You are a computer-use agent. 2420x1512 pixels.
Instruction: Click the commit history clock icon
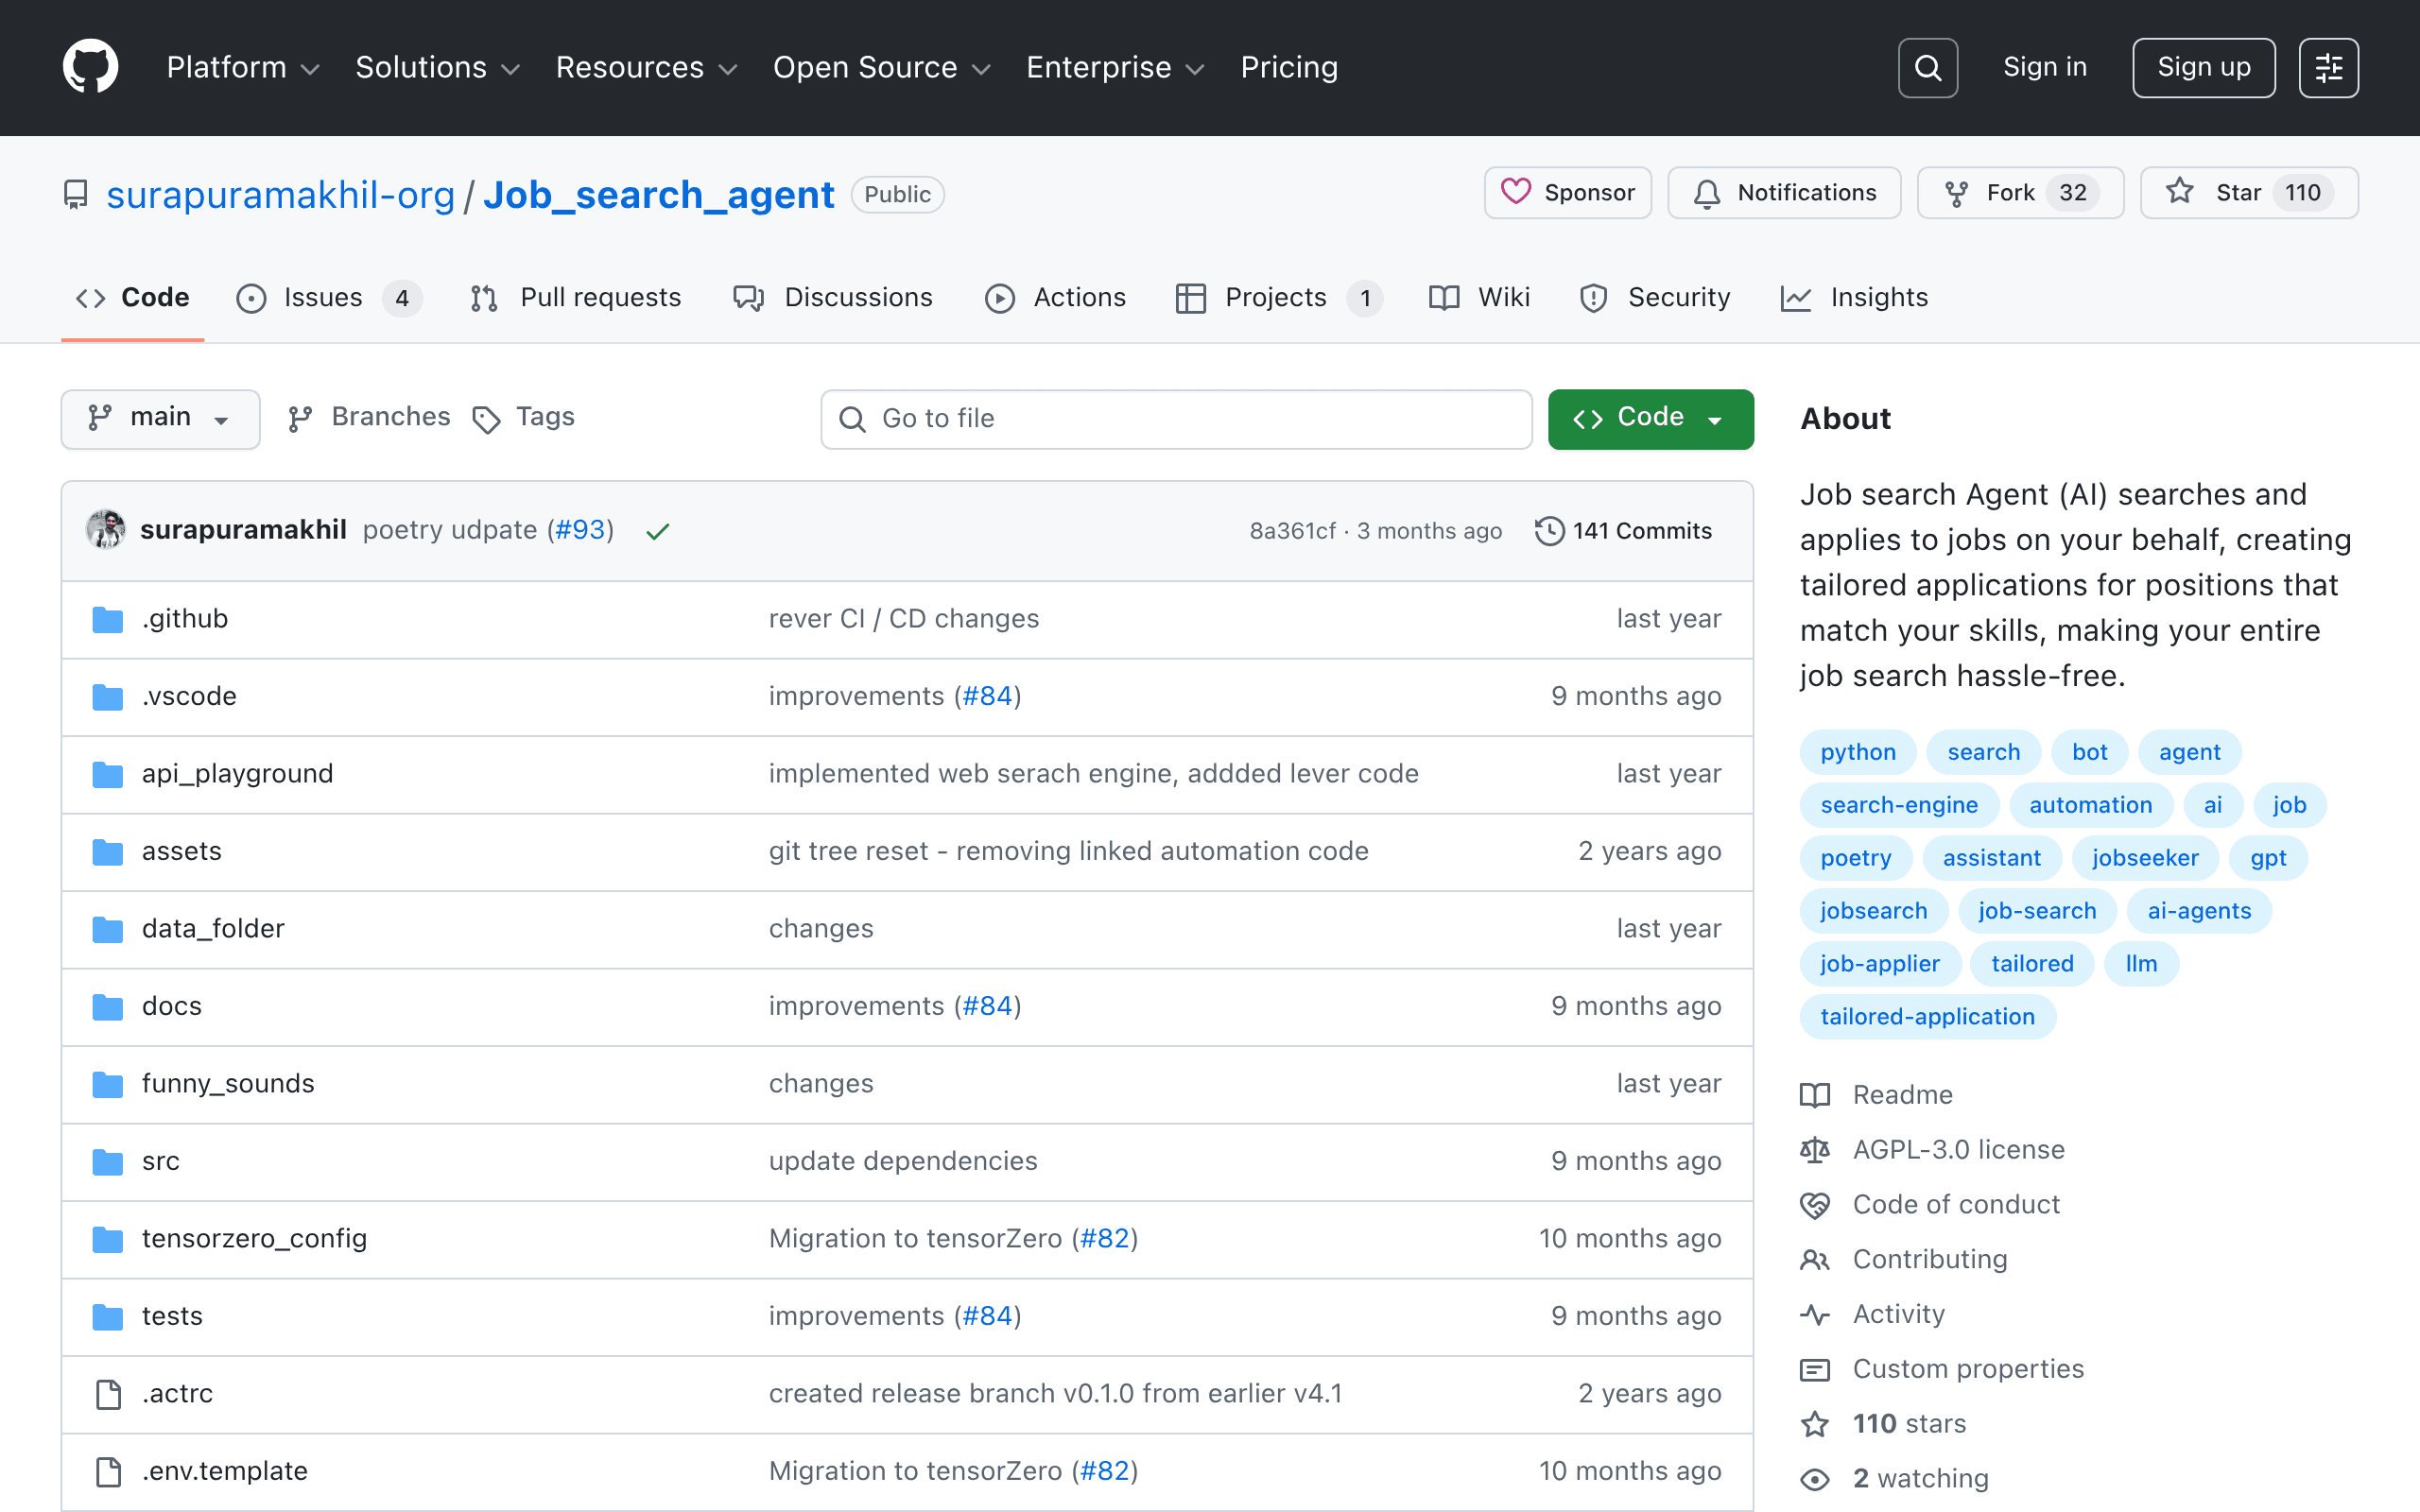coord(1549,530)
